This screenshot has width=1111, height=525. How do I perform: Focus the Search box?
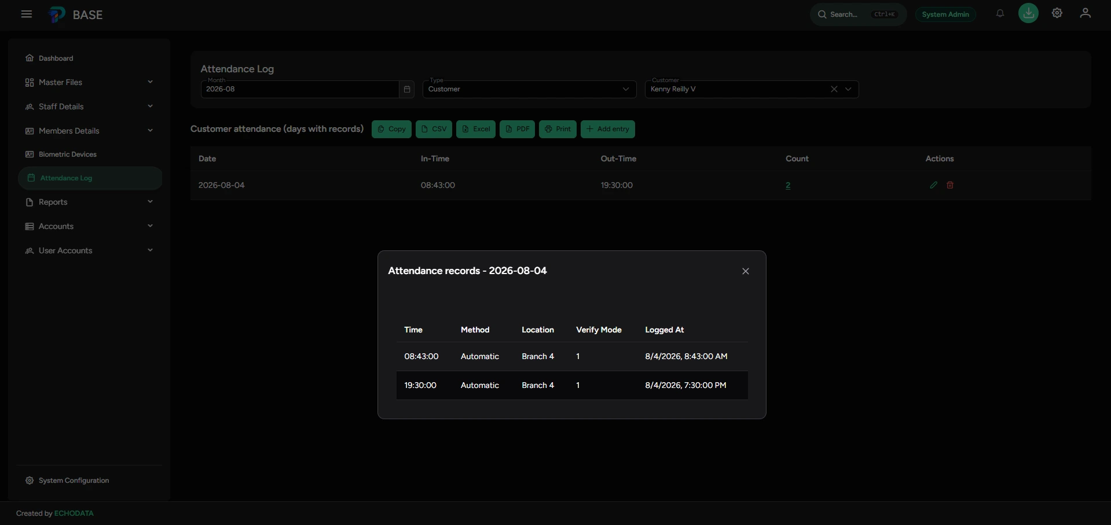858,14
